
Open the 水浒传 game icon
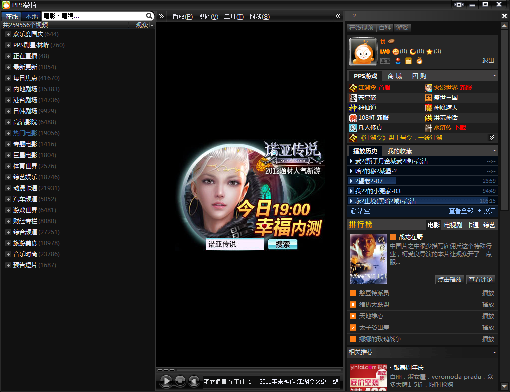pyautogui.click(x=429, y=128)
